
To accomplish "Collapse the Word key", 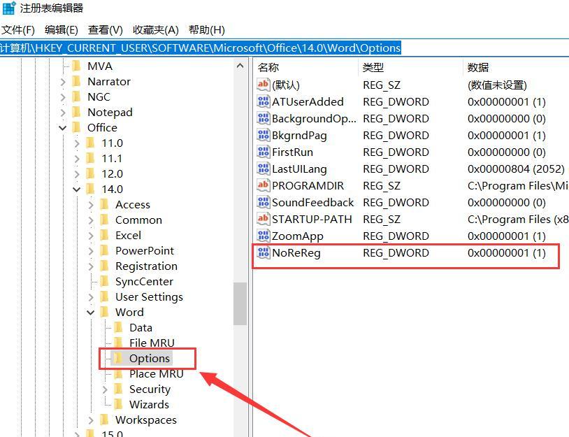I will click(x=91, y=313).
